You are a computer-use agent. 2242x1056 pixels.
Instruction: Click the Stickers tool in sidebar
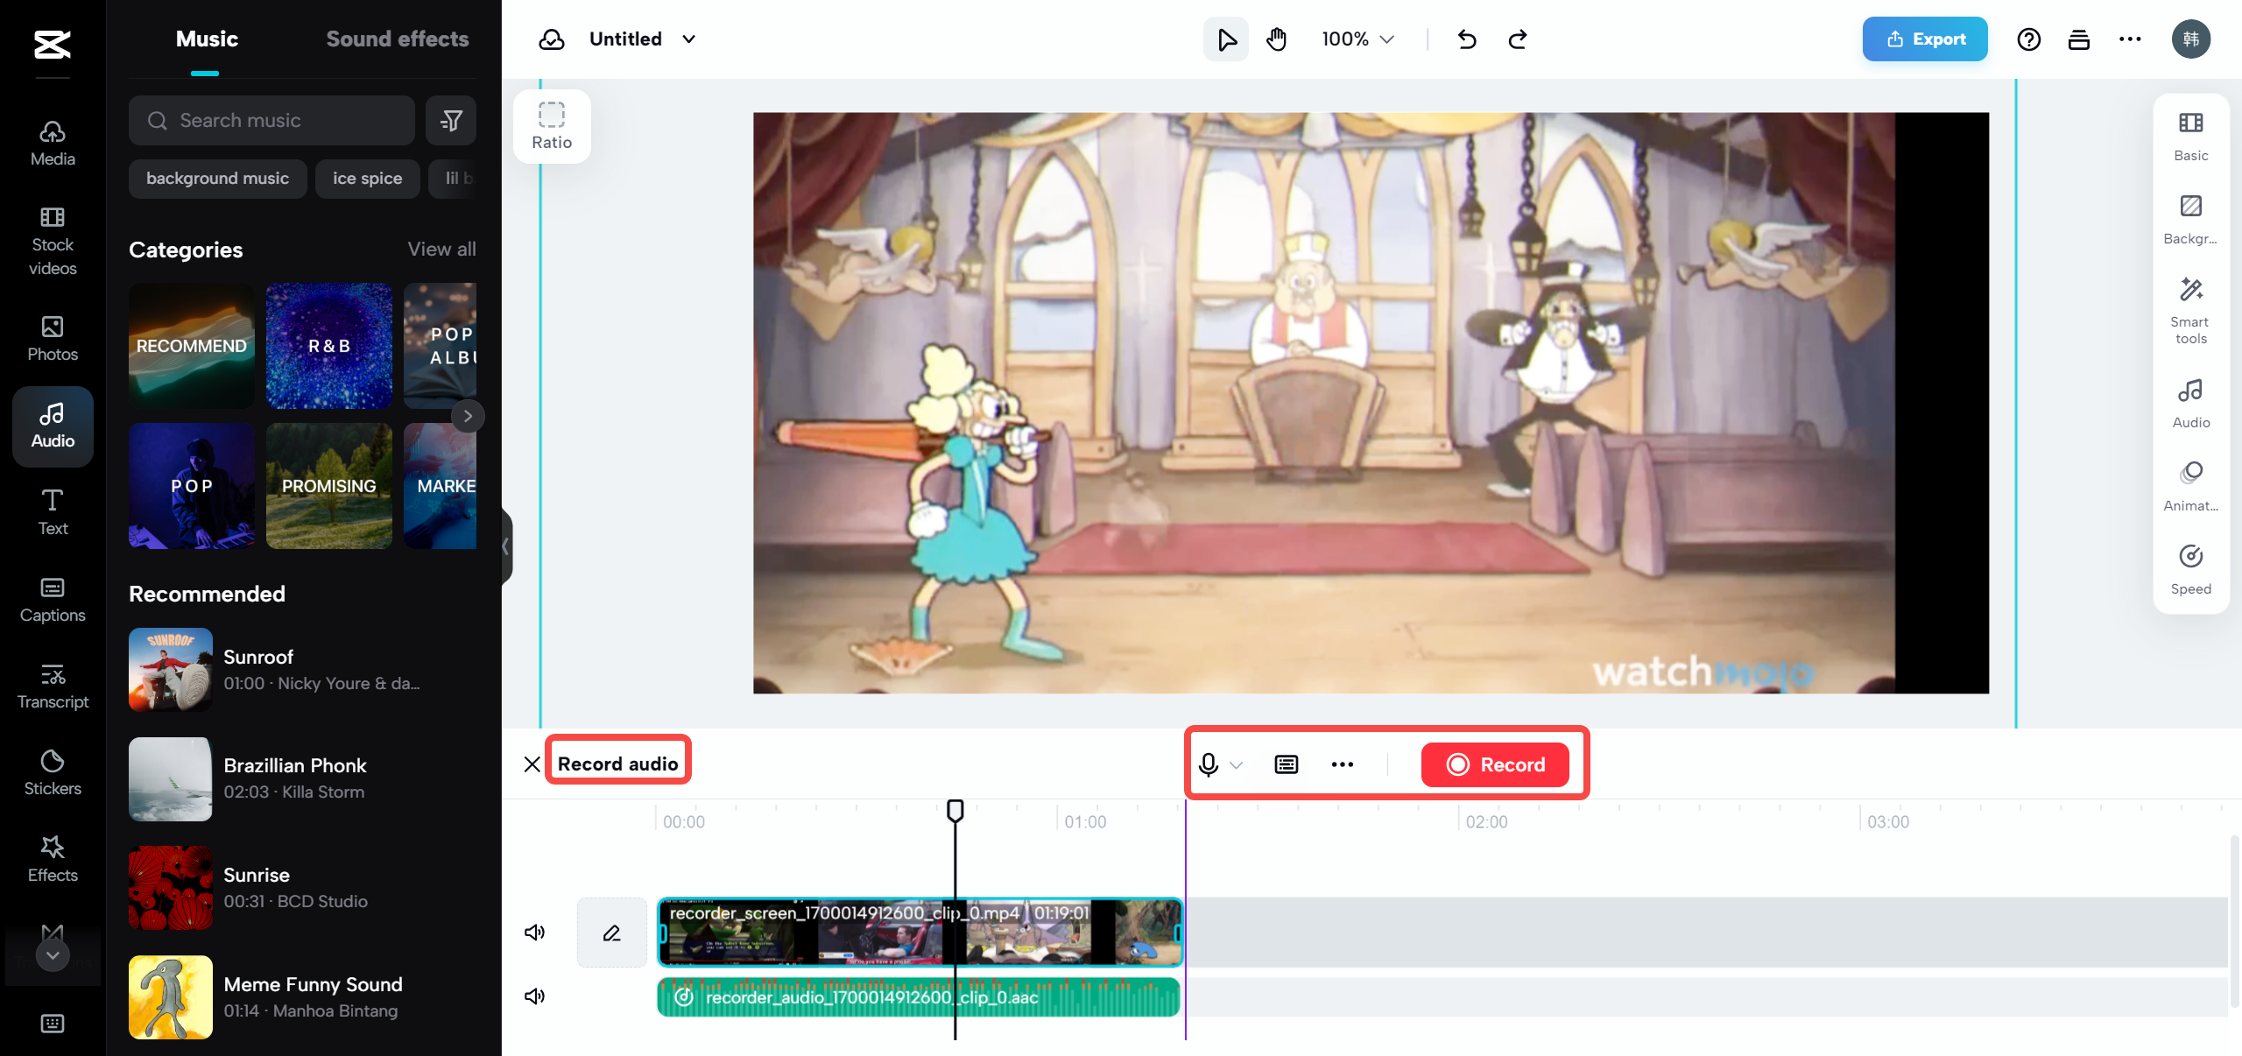pos(52,771)
